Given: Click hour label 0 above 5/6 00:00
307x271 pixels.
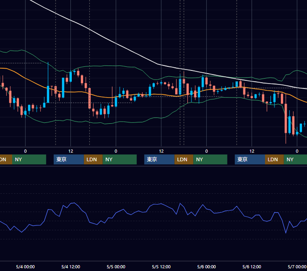Looking at the screenshot, I should coord(207,151).
